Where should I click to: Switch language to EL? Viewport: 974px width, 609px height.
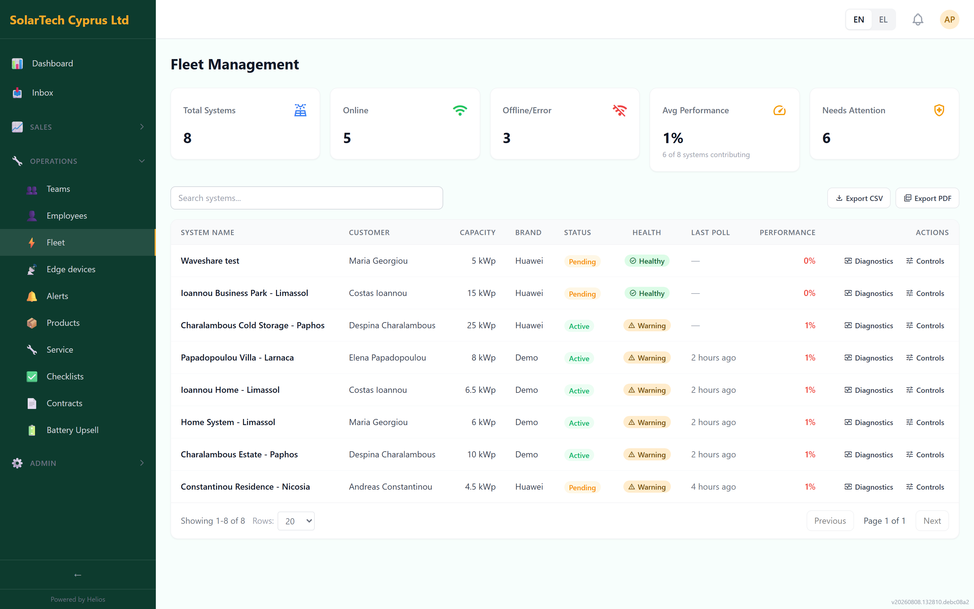(883, 19)
